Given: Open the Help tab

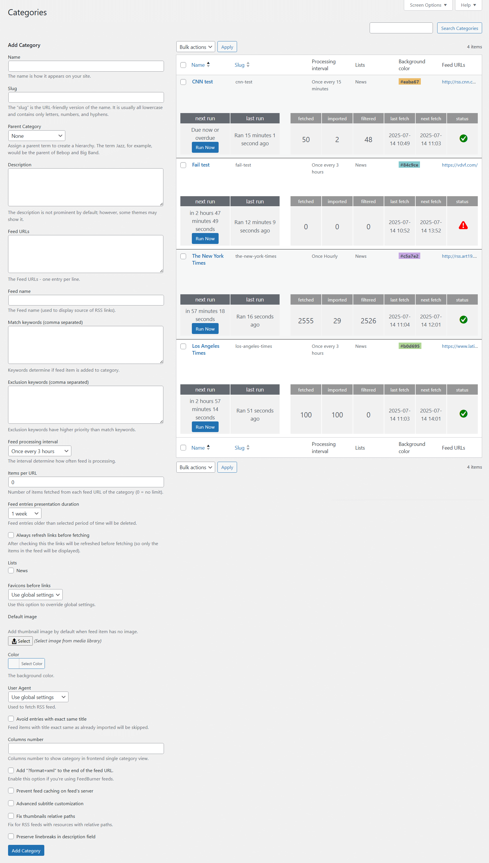Looking at the screenshot, I should 468,5.
